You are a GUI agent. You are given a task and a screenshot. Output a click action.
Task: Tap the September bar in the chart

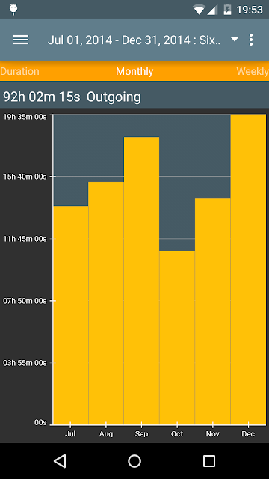point(141,281)
